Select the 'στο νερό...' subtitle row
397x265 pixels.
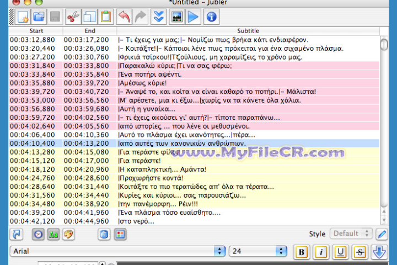click(x=194, y=221)
